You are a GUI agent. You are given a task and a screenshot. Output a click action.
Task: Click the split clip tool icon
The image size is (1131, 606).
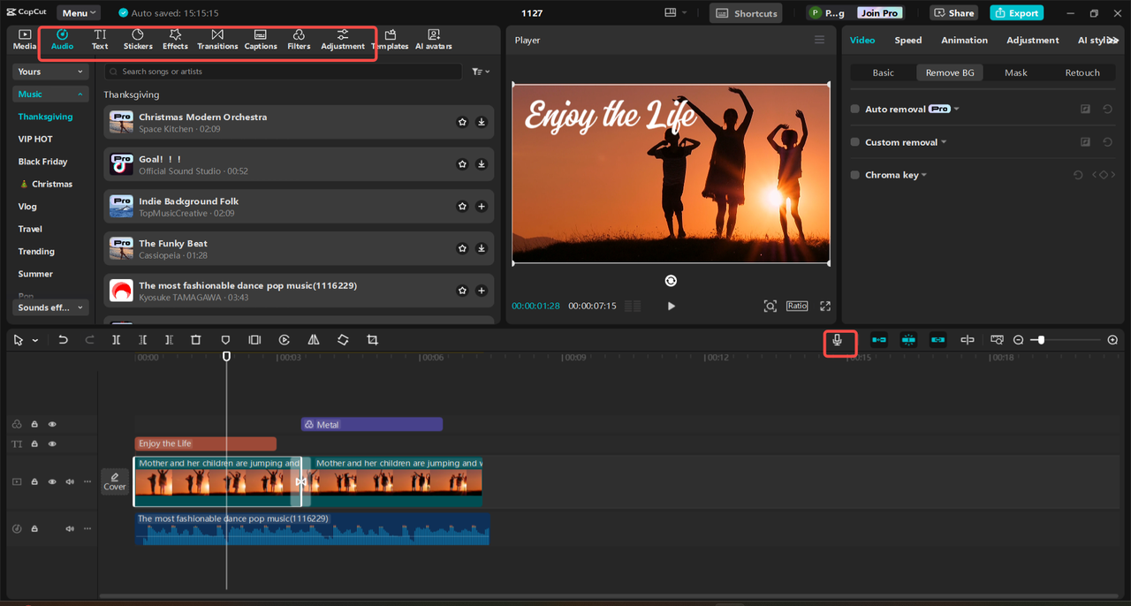[116, 340]
